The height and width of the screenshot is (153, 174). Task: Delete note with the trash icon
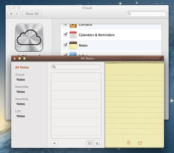tap(128, 143)
